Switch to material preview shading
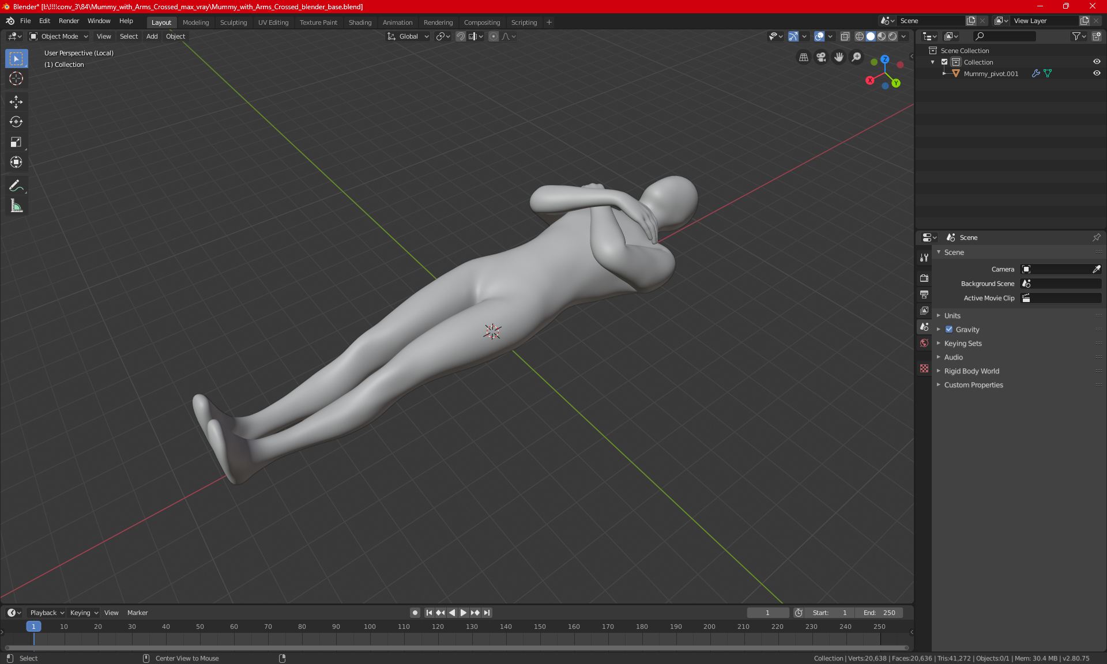The height and width of the screenshot is (664, 1107). pyautogui.click(x=882, y=36)
